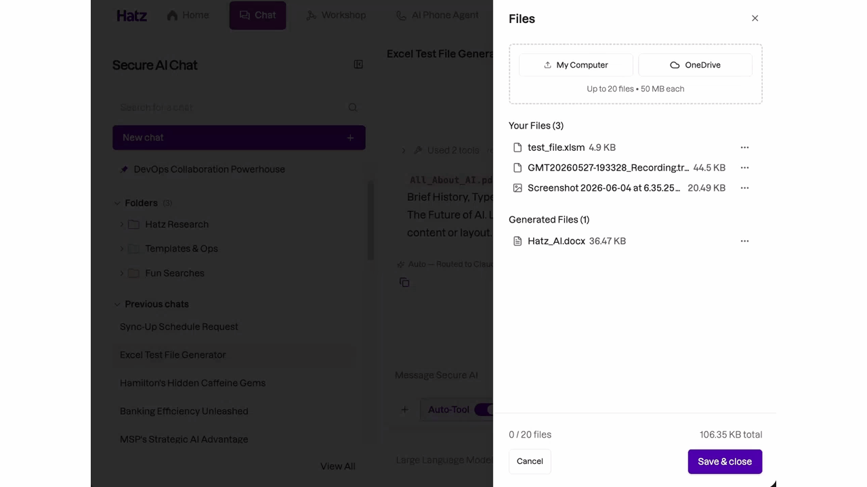Click the cloud icon on OneDrive
The image size is (867, 487).
675,65
